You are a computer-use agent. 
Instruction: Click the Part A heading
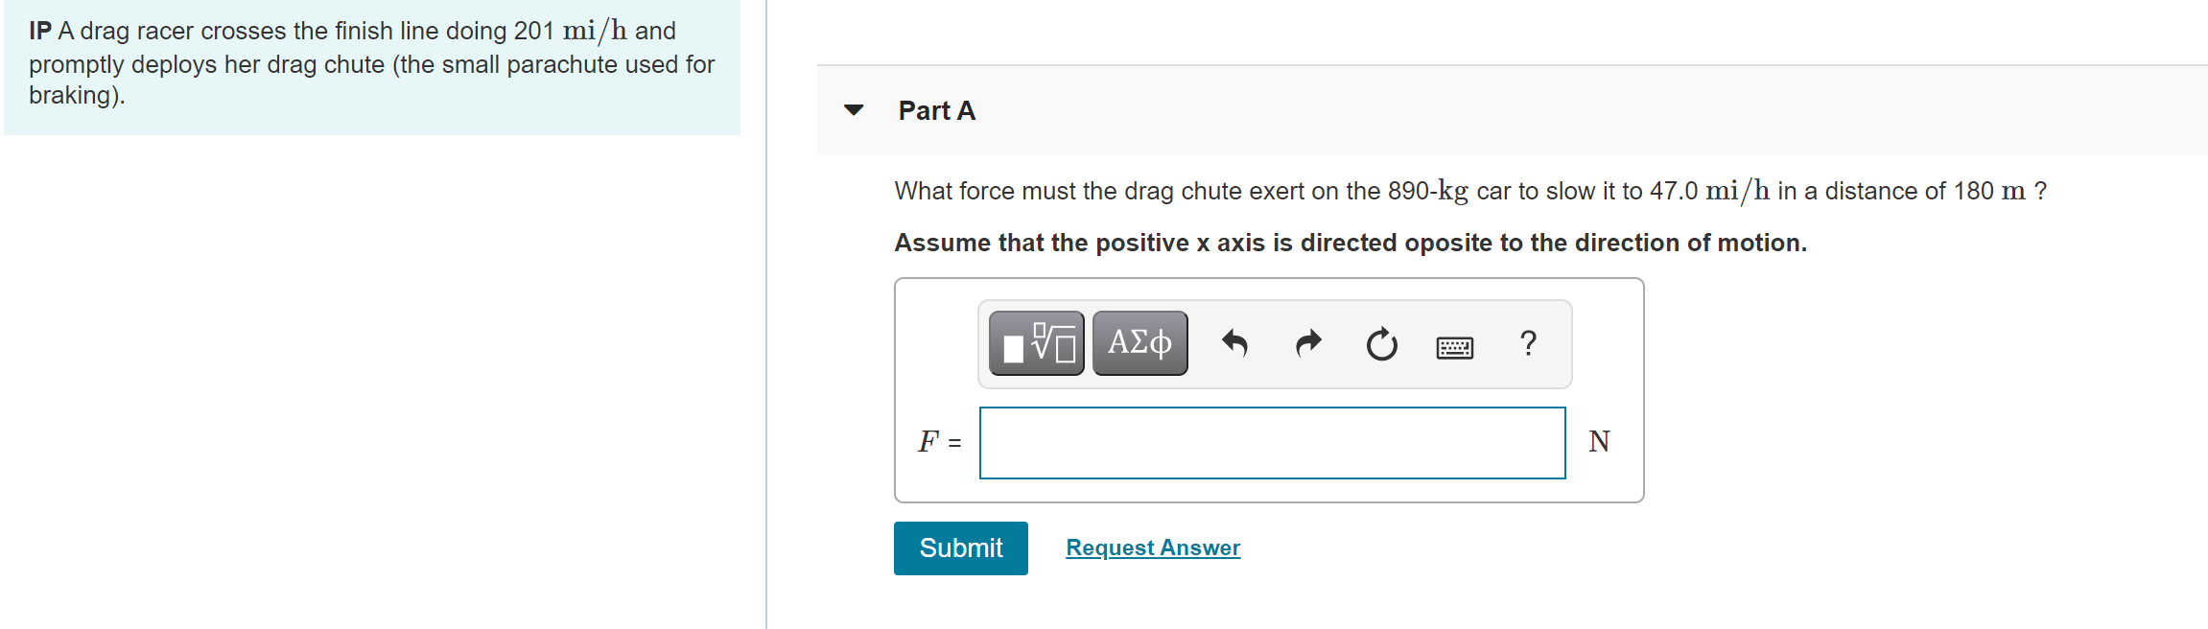(936, 111)
